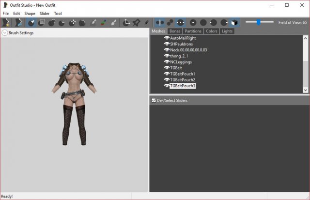Expand the Brush Settings panel
This screenshot has height=200, width=310.
(x=4, y=33)
